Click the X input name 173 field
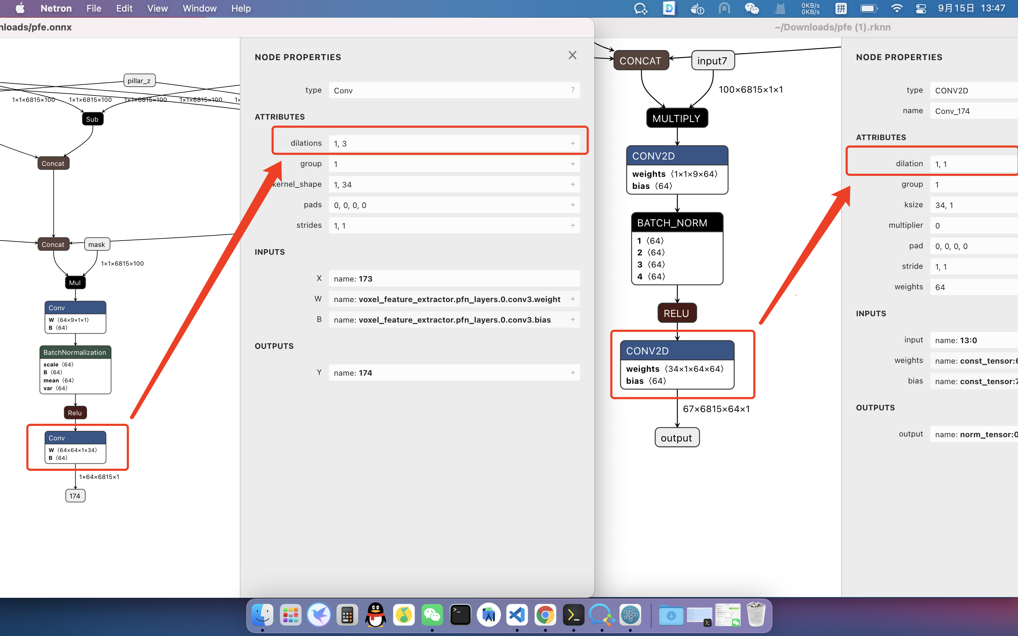1018x636 pixels. (x=454, y=278)
